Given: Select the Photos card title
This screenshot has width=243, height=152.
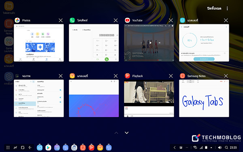Looking at the screenshot, I should coord(26,20).
